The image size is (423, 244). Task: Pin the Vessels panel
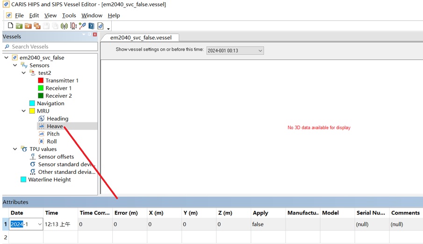click(89, 34)
